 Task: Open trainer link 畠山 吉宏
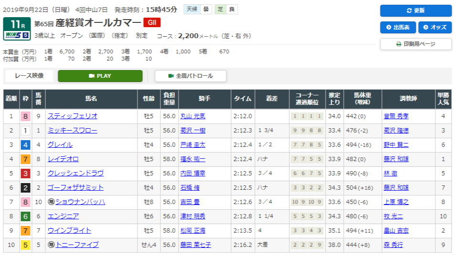396,231
